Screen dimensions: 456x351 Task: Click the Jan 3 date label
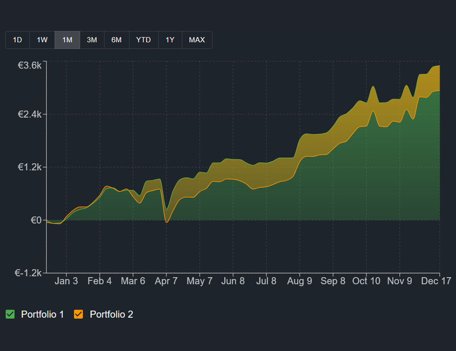coord(66,280)
